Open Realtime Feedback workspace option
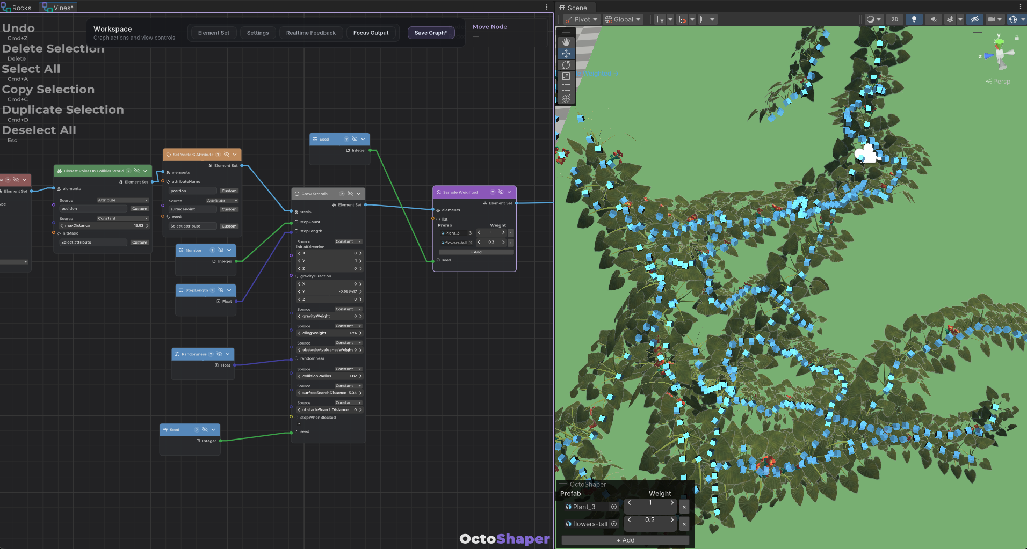1027x549 pixels. (311, 33)
